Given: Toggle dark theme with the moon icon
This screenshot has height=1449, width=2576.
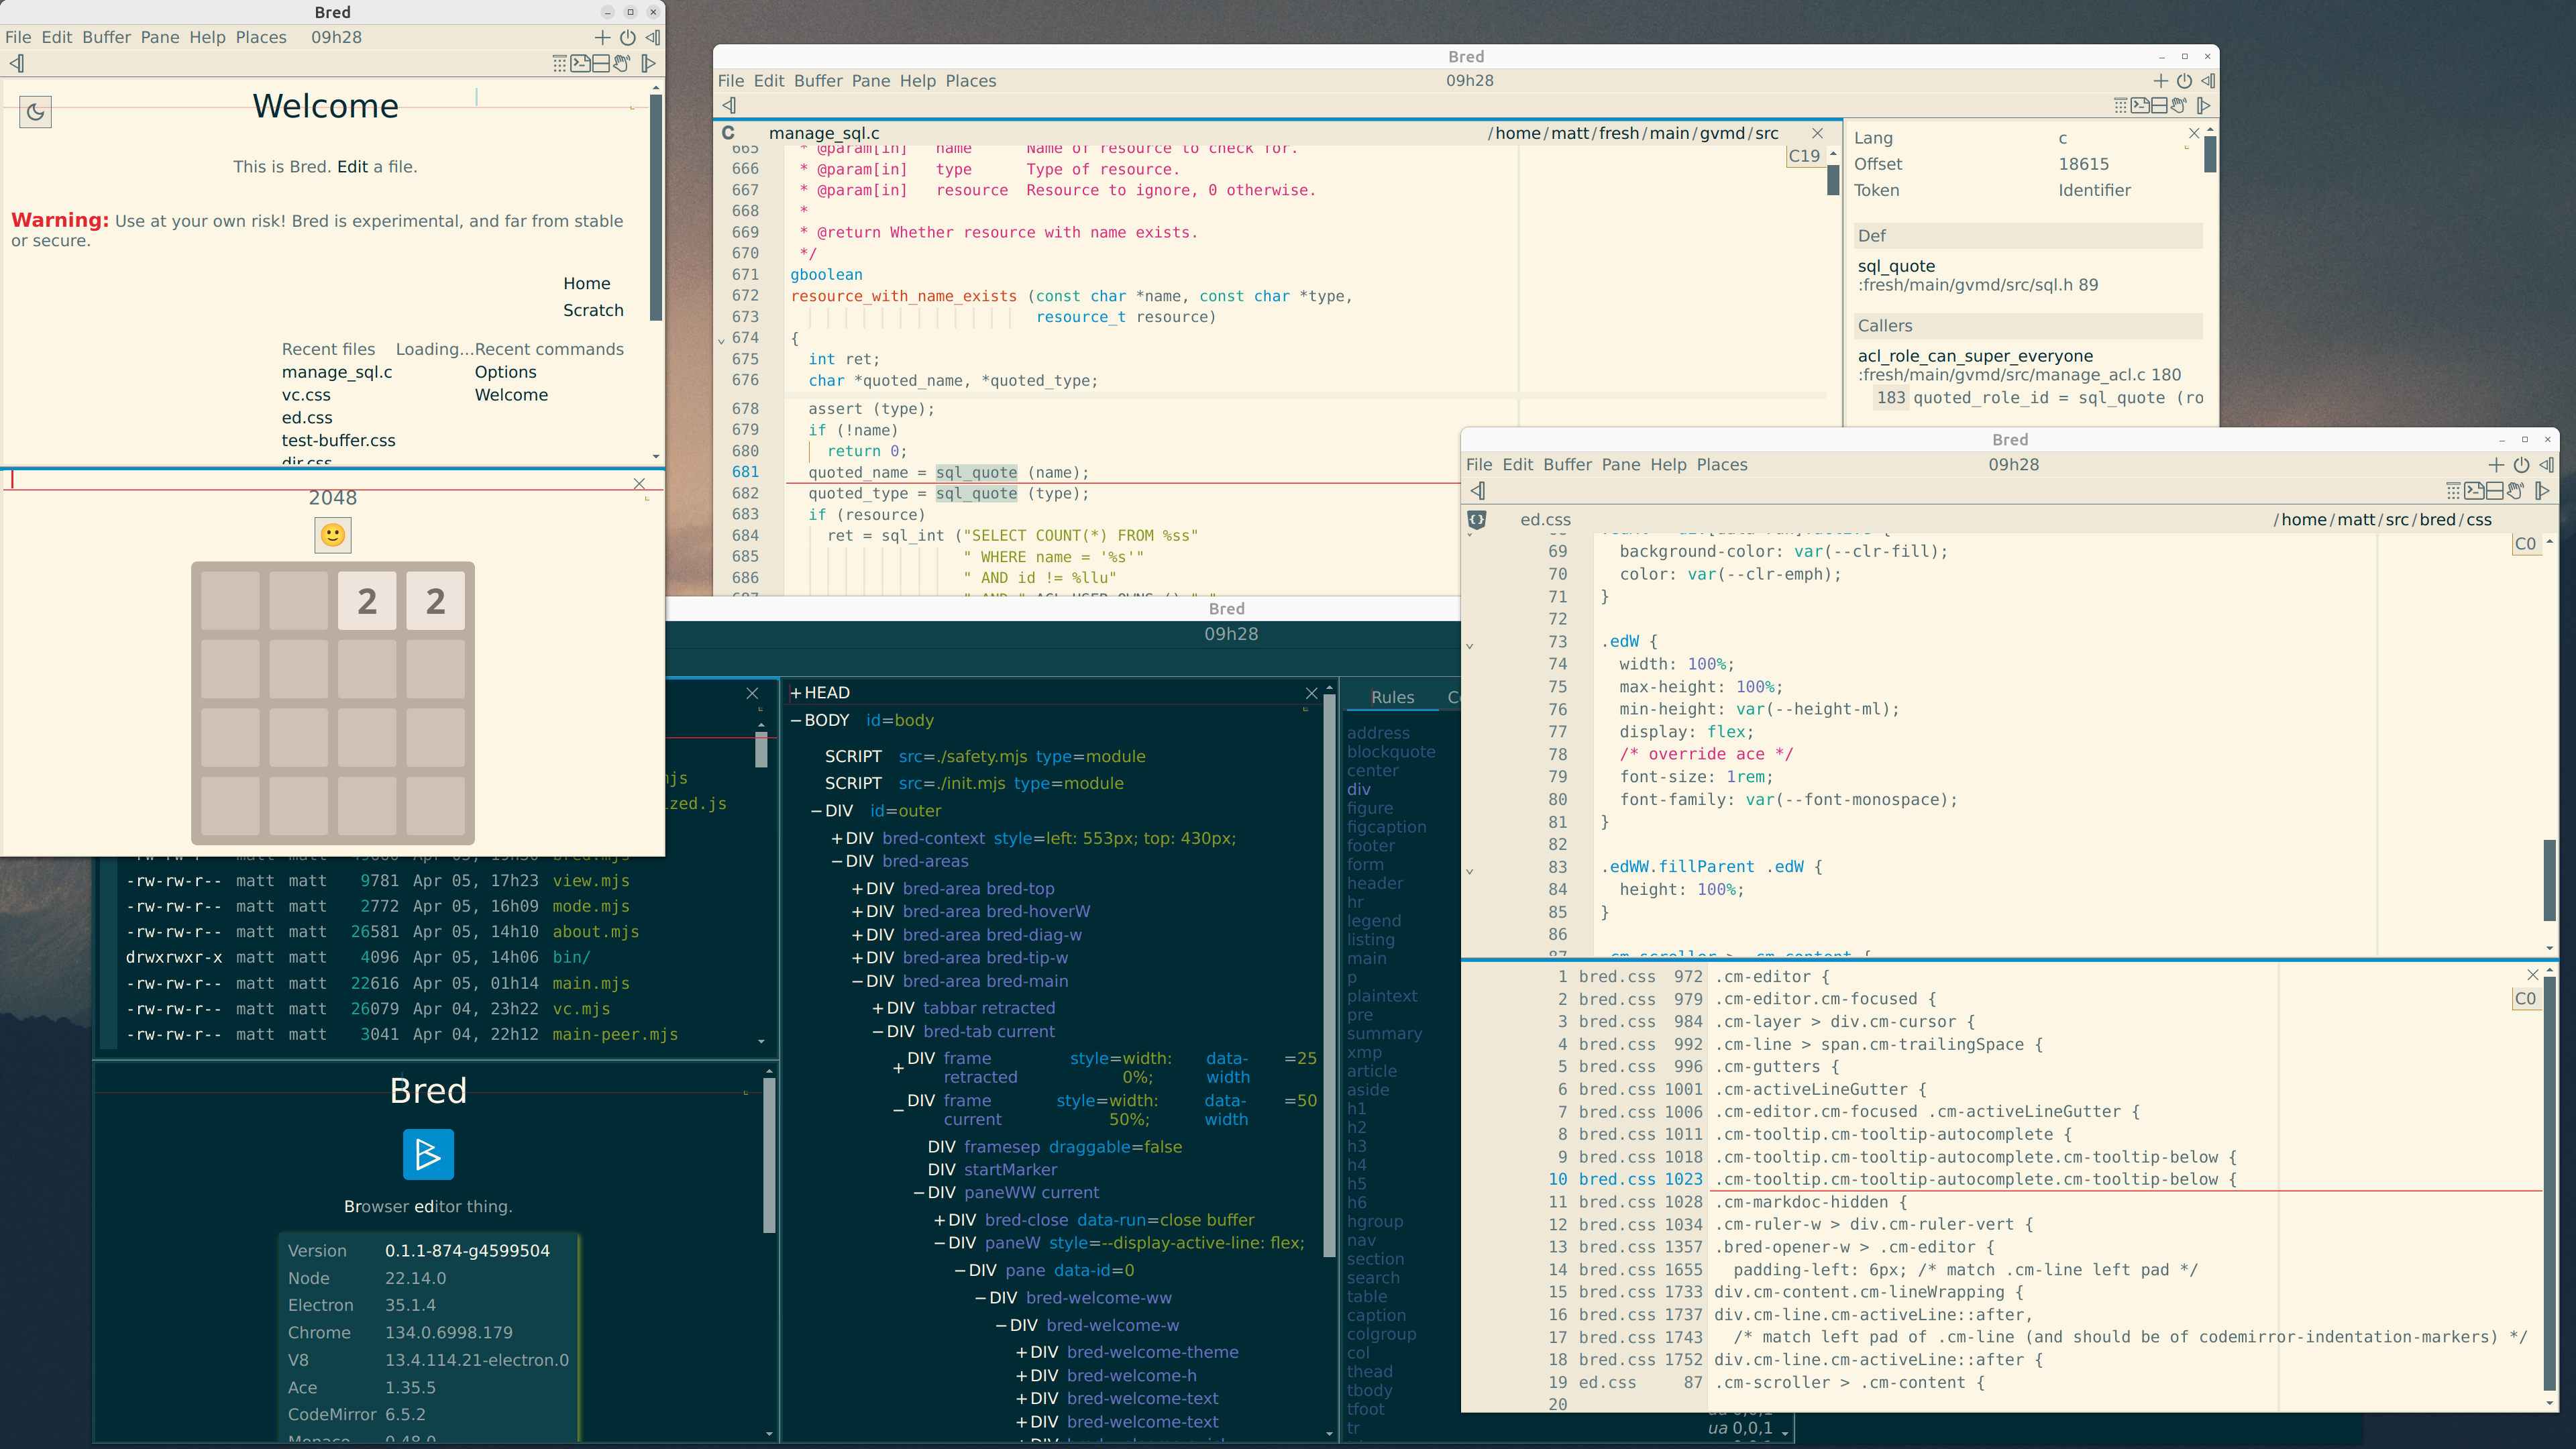Looking at the screenshot, I should click(35, 112).
